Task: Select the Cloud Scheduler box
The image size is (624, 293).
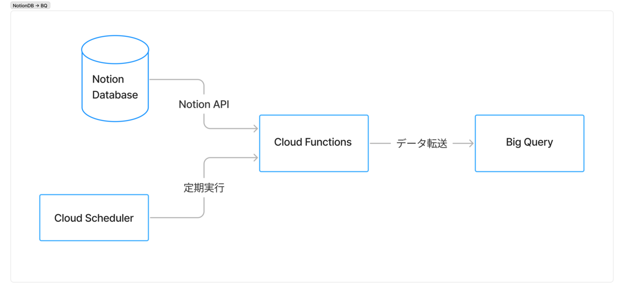Action: coord(94,218)
